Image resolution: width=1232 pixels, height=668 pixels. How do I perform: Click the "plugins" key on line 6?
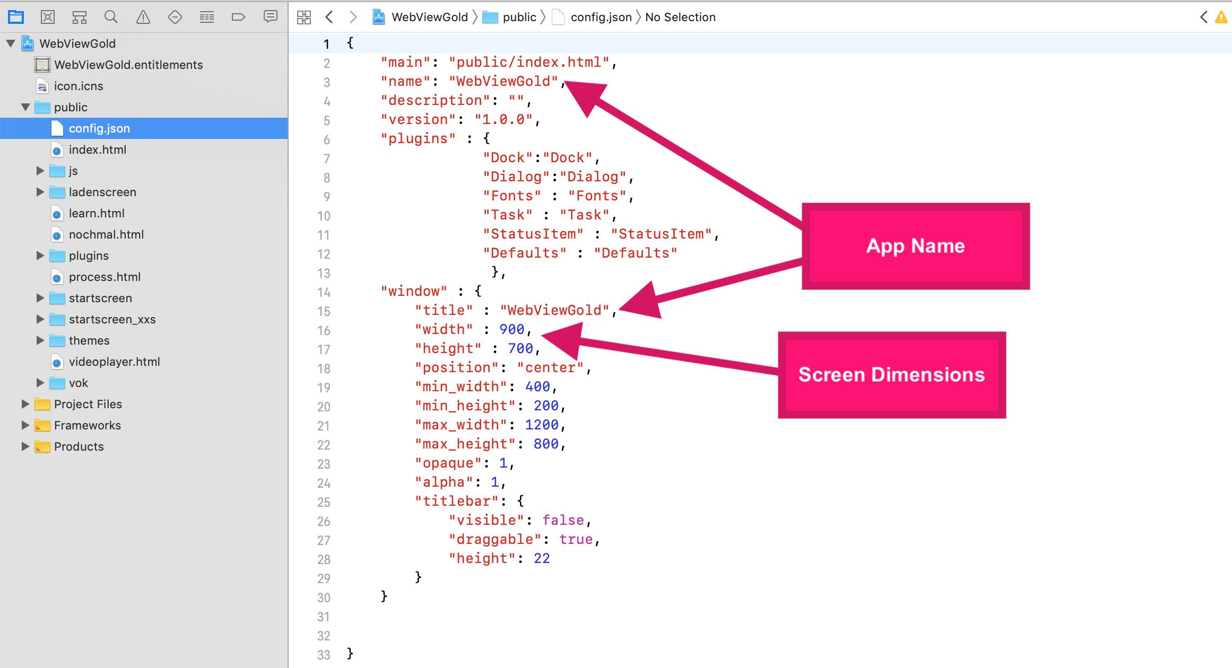tap(418, 138)
